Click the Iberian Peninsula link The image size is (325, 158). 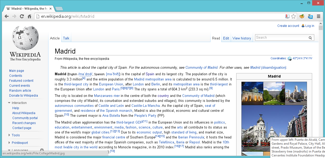(191, 137)
